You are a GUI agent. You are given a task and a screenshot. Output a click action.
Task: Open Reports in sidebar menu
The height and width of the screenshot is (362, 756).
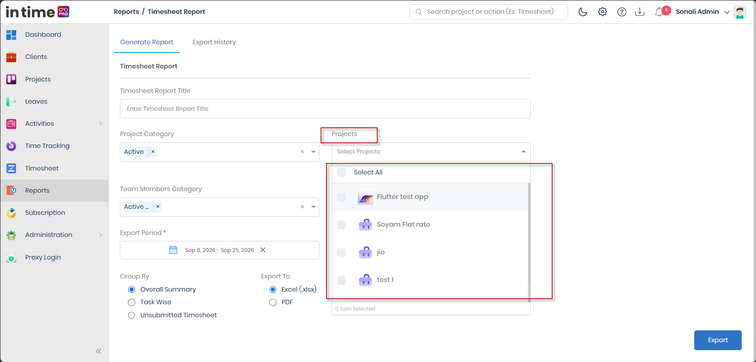(x=55, y=191)
